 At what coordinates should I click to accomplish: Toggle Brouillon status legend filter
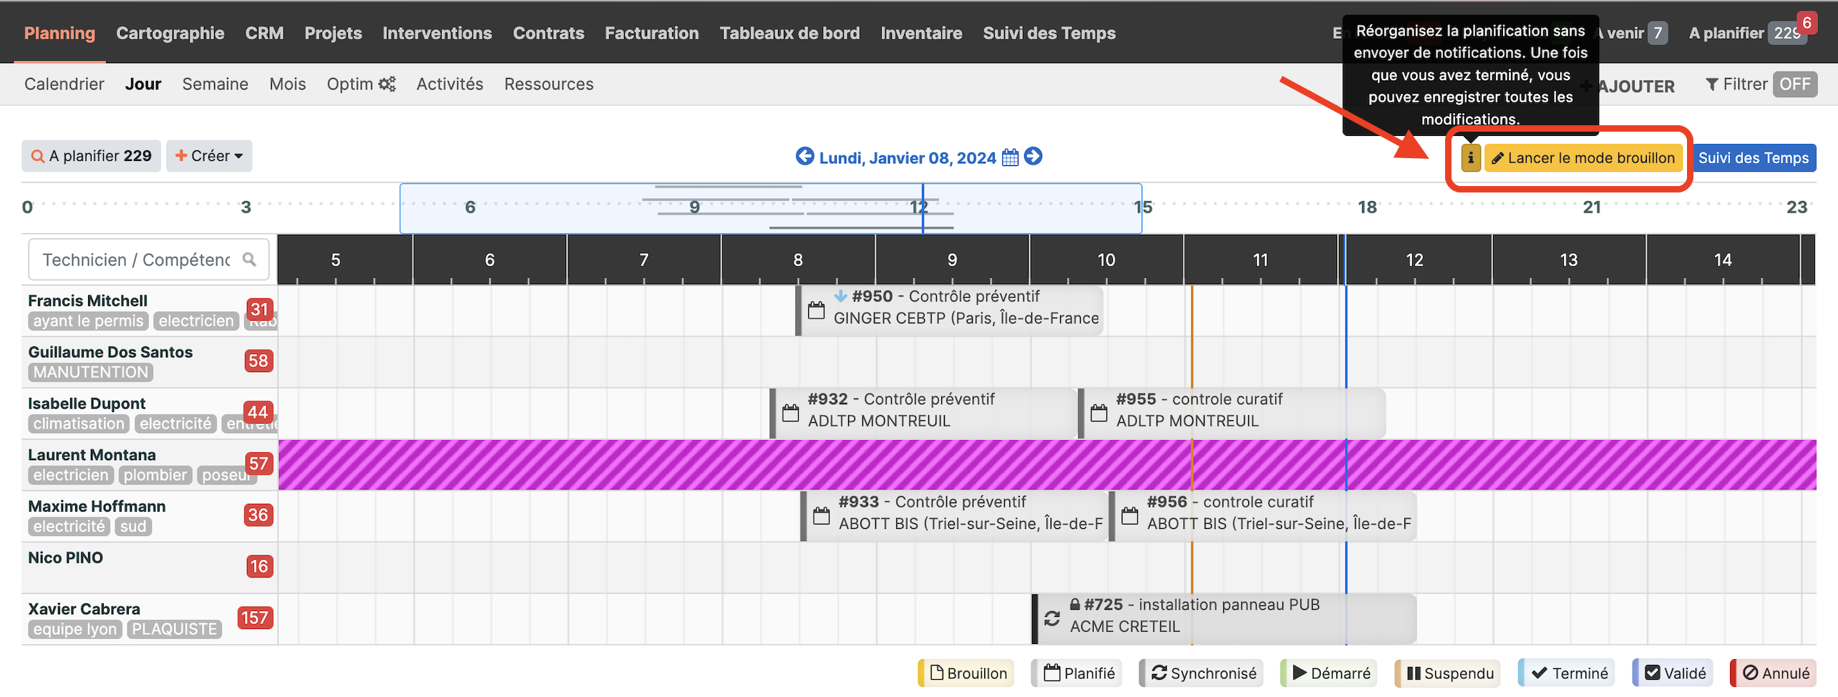tap(966, 673)
